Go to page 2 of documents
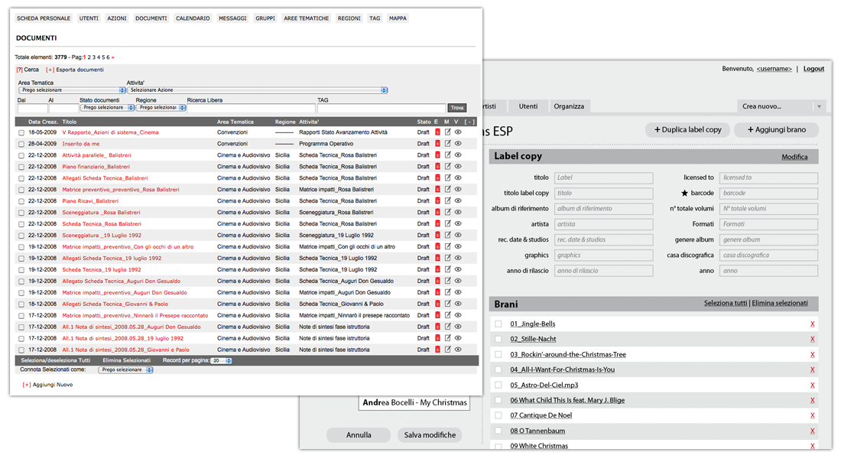The height and width of the screenshot is (459, 841). pos(89,57)
